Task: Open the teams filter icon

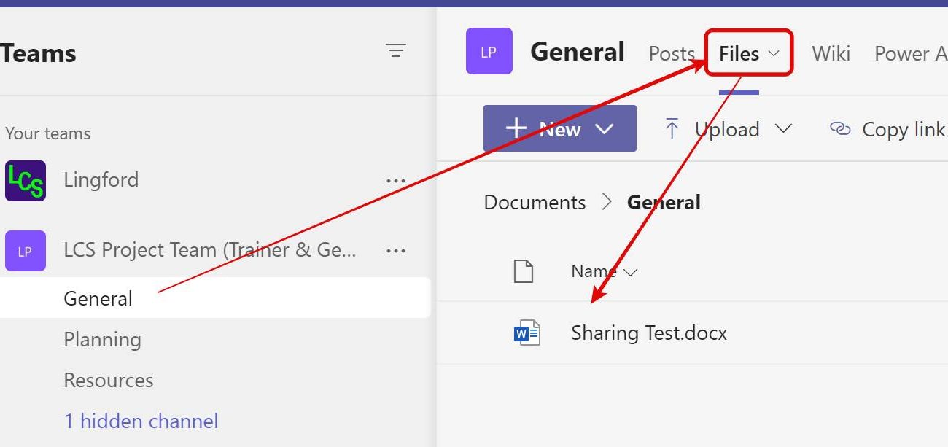Action: click(x=396, y=50)
